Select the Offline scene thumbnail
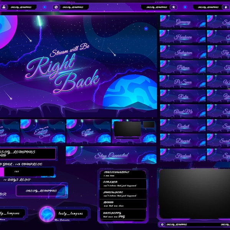The image size is (230, 230). coord(89,131)
